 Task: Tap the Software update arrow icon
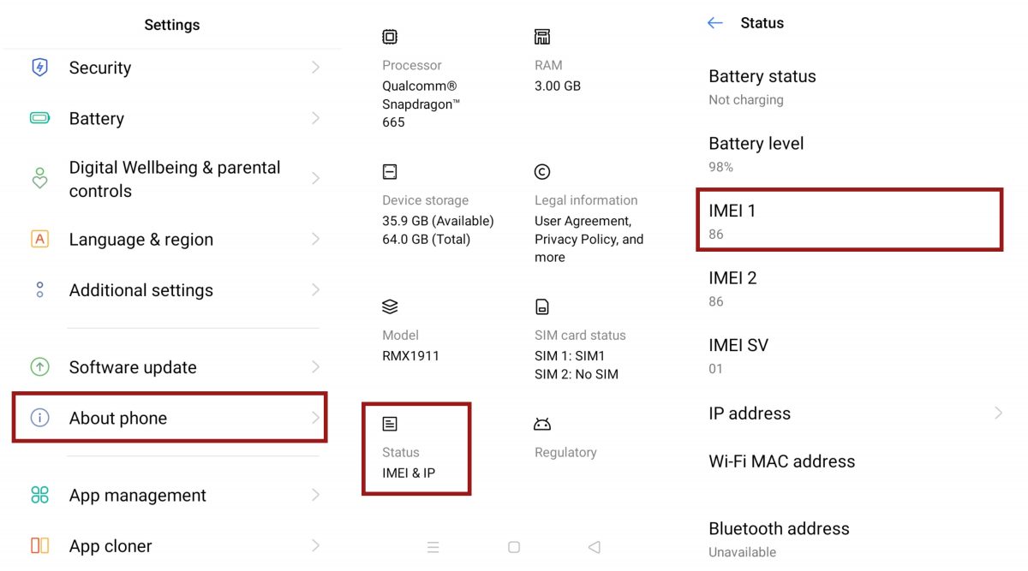coord(39,367)
